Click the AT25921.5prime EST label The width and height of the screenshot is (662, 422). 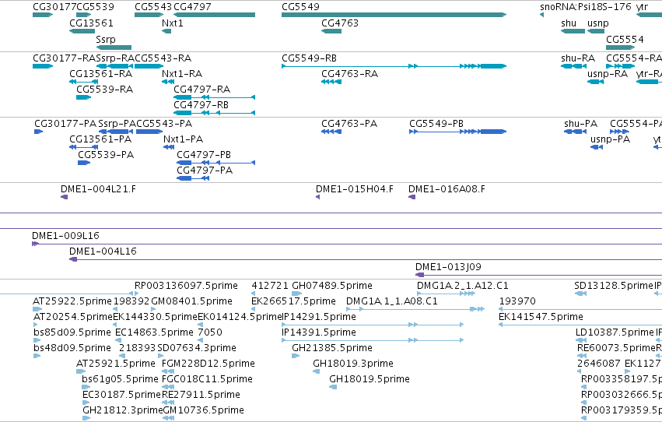tap(116, 364)
